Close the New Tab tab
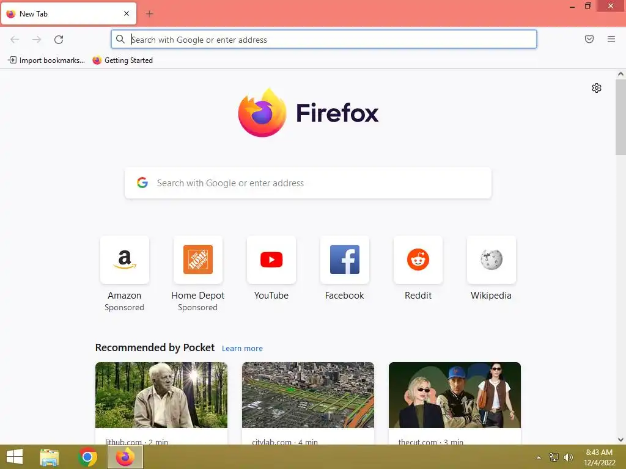 click(127, 13)
